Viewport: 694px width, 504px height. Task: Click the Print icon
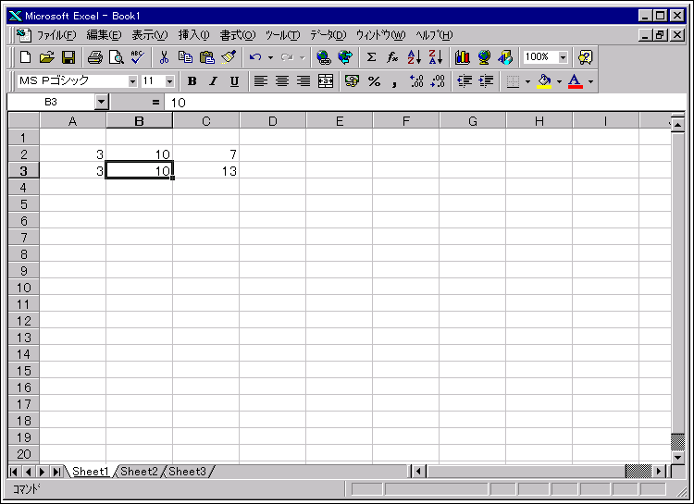click(x=94, y=57)
